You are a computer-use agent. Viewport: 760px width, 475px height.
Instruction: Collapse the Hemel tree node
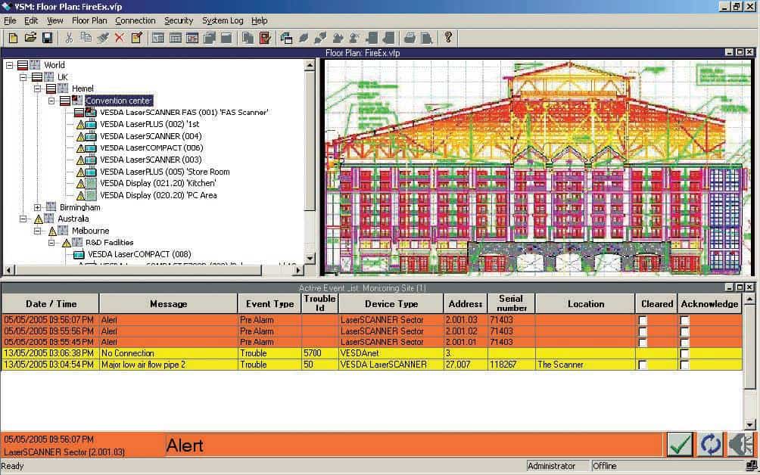click(x=37, y=88)
